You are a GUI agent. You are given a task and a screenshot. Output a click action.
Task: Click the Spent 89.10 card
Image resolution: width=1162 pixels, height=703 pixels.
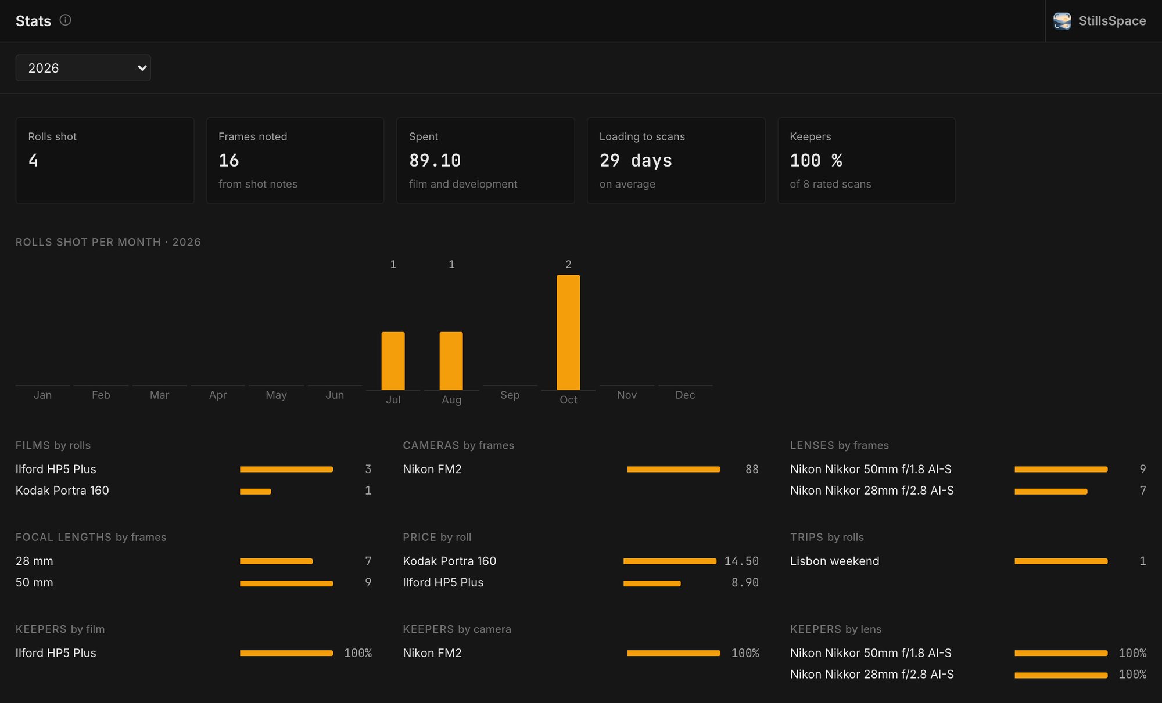[486, 161]
